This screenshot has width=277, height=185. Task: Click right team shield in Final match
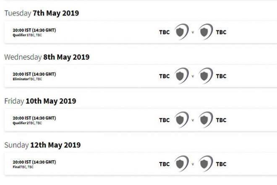205,164
